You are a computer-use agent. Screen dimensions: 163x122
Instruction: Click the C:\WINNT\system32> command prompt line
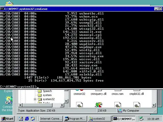[x=19, y=87]
